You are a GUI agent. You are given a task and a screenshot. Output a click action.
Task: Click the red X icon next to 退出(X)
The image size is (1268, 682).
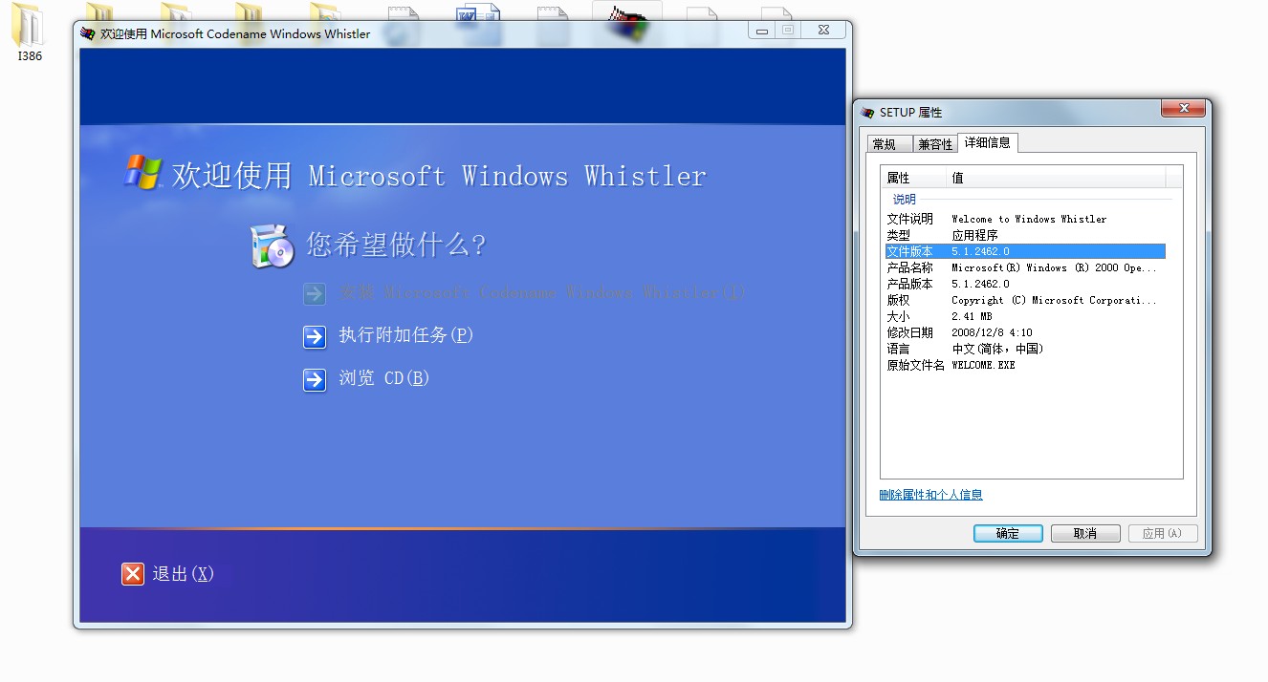(x=132, y=573)
